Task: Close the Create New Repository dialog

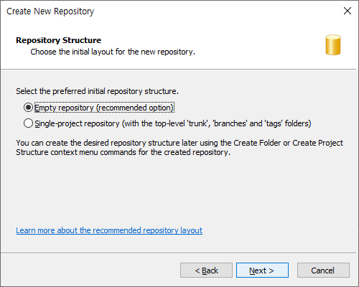Action: [348, 11]
